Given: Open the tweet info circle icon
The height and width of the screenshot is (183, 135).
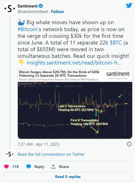Looking at the screenshot, I should point(129,144).
